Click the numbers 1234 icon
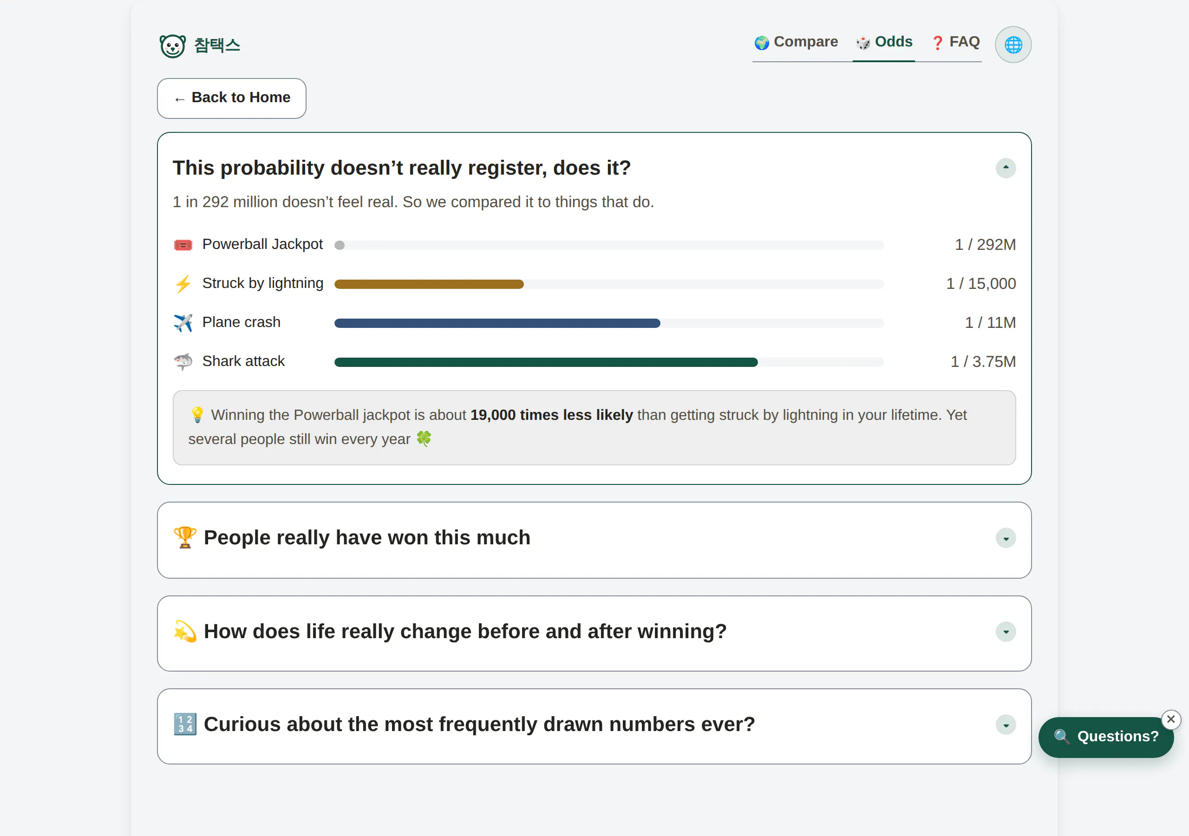The height and width of the screenshot is (836, 1189). 185,724
